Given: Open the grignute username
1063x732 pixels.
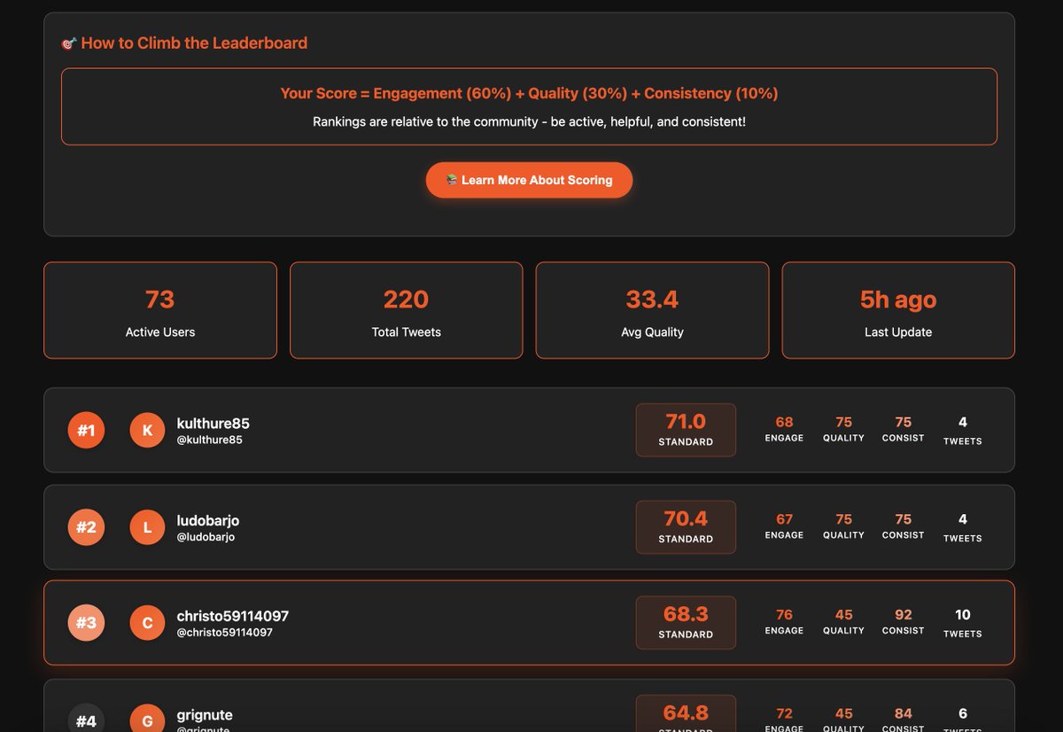Looking at the screenshot, I should (x=205, y=715).
